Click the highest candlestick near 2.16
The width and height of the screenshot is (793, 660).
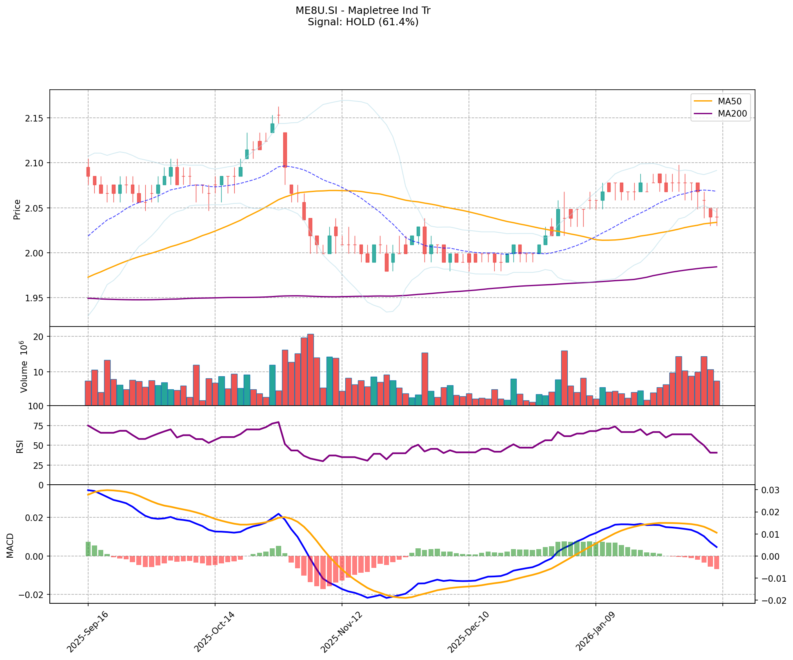click(x=278, y=115)
